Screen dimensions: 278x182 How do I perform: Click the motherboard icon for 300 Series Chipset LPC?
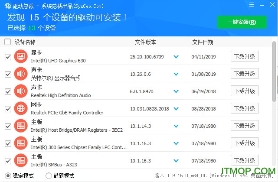click(x=21, y=143)
